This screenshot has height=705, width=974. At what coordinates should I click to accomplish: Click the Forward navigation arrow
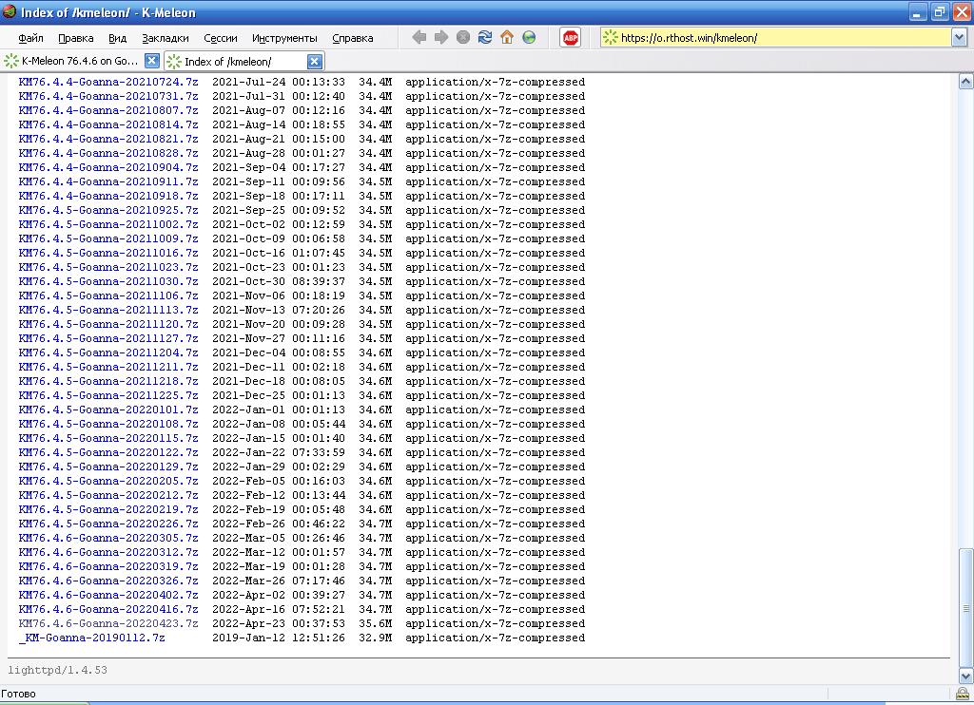pyautogui.click(x=441, y=37)
